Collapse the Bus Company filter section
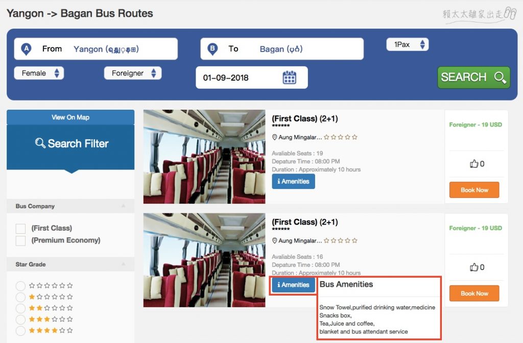The image size is (523, 343). [123, 206]
